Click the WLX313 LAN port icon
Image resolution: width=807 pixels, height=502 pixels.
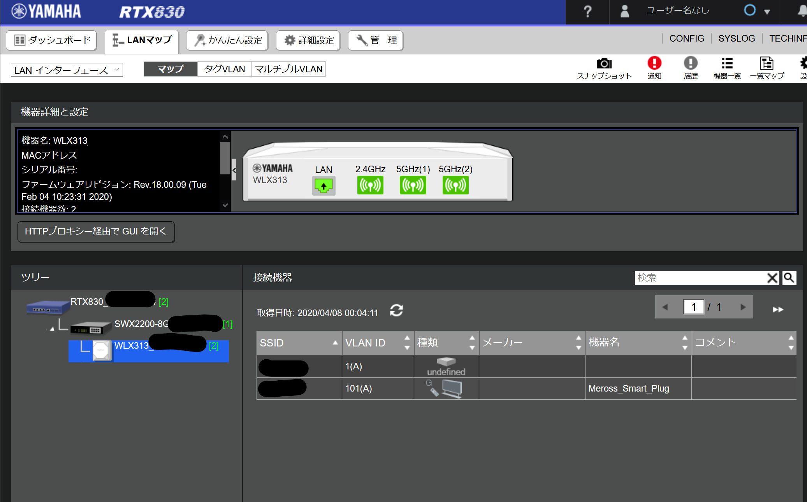tap(323, 185)
